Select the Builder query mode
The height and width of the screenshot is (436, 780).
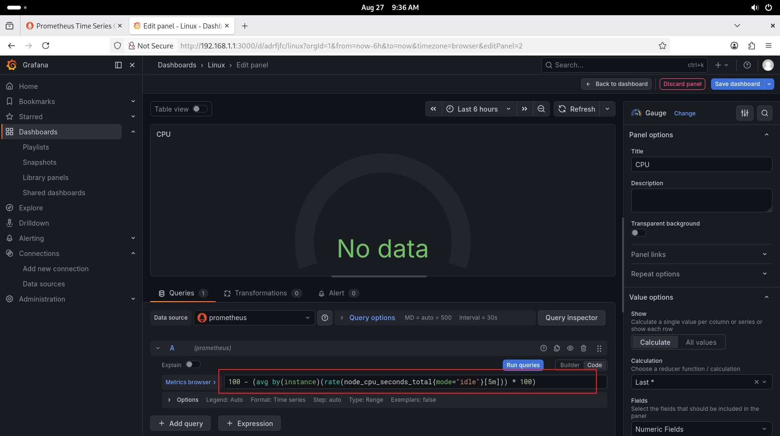click(x=570, y=365)
